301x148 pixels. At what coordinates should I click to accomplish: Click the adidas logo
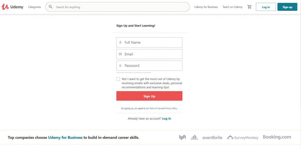coord(194,137)
